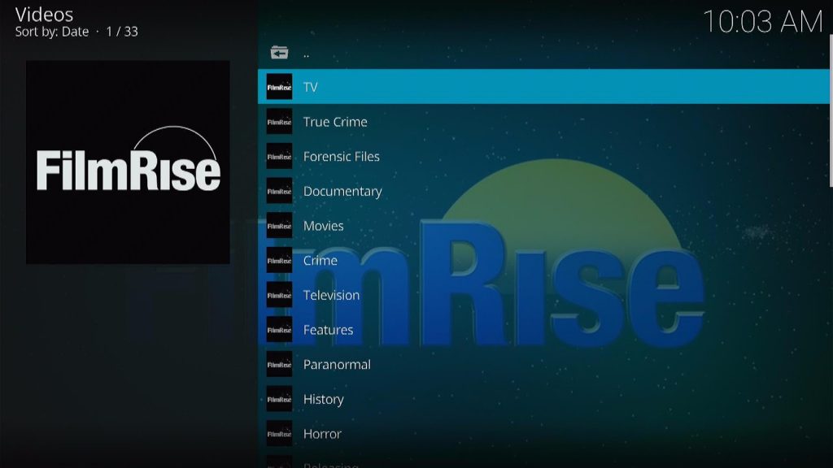Open the Movies category

pos(543,226)
